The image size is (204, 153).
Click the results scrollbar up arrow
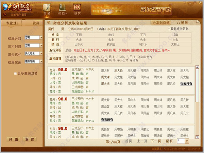coord(197,67)
